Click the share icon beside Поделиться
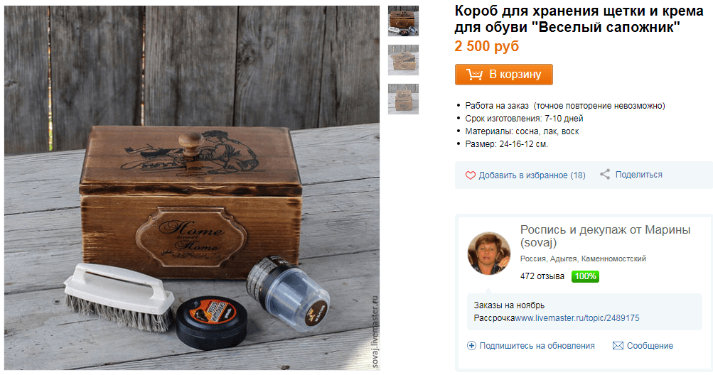Viewport: 713px width, 375px height. pyautogui.click(x=605, y=174)
